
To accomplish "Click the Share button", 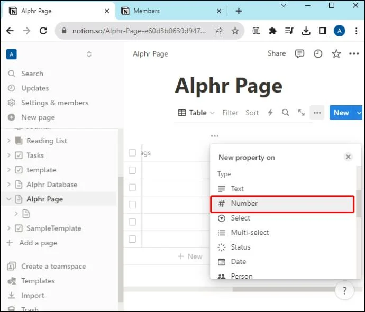I will coord(277,53).
